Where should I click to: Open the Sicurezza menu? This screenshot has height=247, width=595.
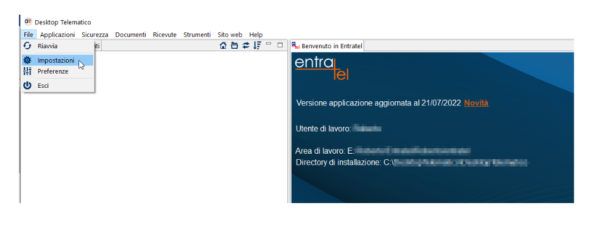pos(94,35)
